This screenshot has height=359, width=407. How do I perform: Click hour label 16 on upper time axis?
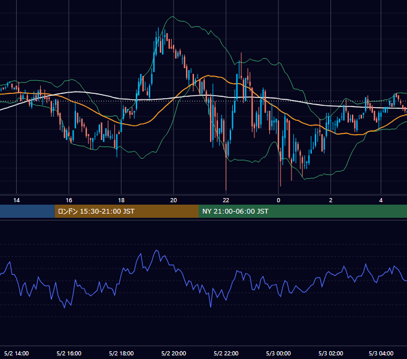(x=69, y=200)
